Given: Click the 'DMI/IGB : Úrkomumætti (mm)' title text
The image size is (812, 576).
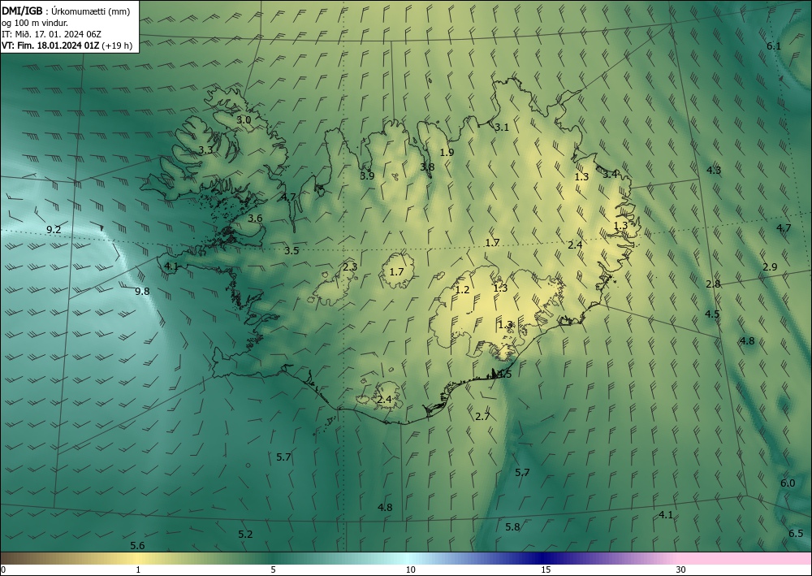Looking at the screenshot, I should [66, 11].
